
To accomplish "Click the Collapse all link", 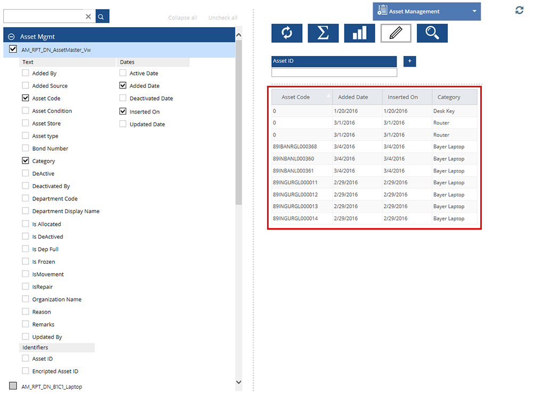I will coord(182,18).
